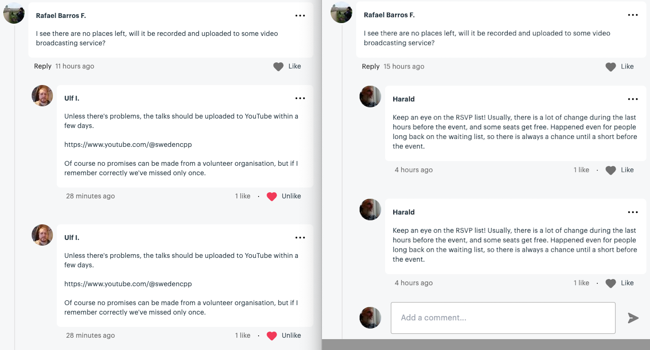Reply to Rafael's comment posted 15 hours ago
The height and width of the screenshot is (350, 650).
click(371, 67)
